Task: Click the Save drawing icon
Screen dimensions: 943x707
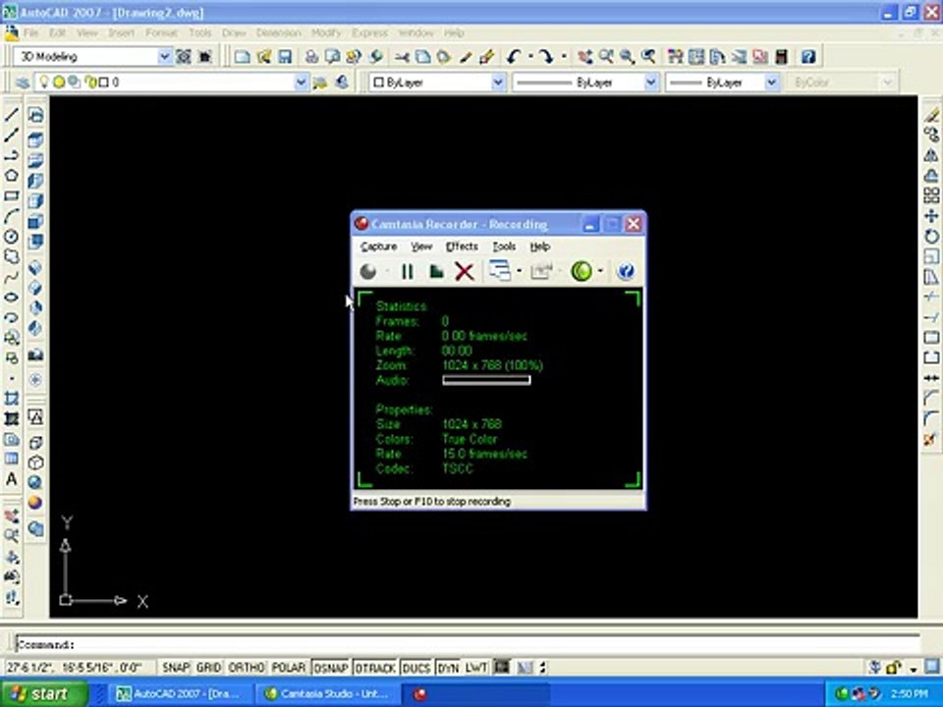Action: 285,57
